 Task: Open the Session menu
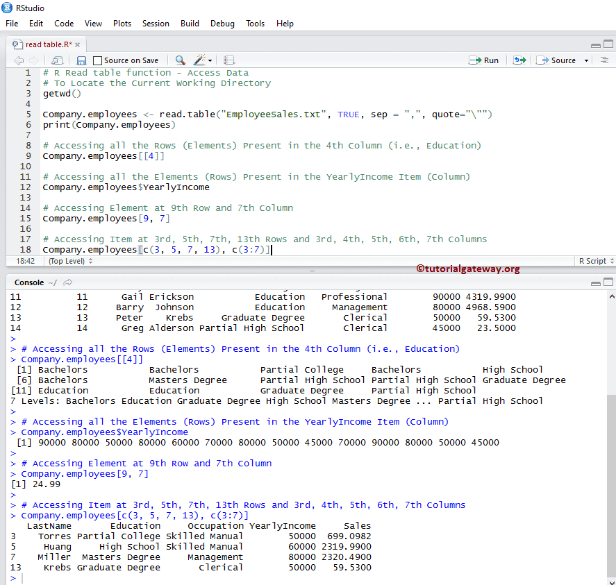pyautogui.click(x=156, y=23)
